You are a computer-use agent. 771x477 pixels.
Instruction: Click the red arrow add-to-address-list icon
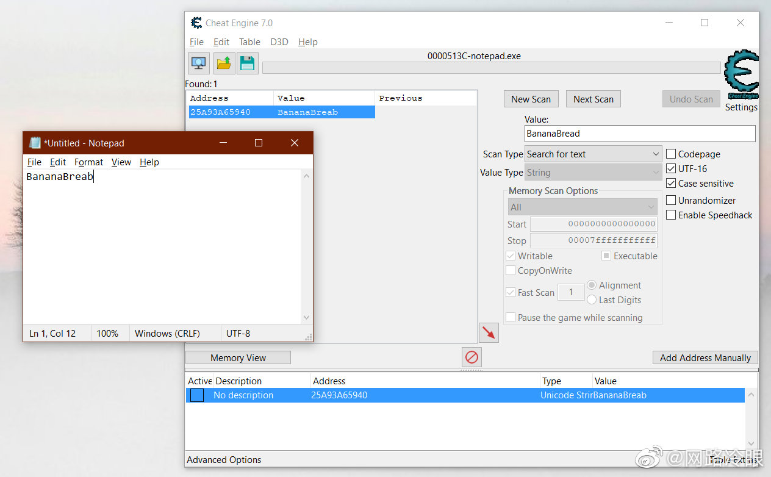point(489,332)
